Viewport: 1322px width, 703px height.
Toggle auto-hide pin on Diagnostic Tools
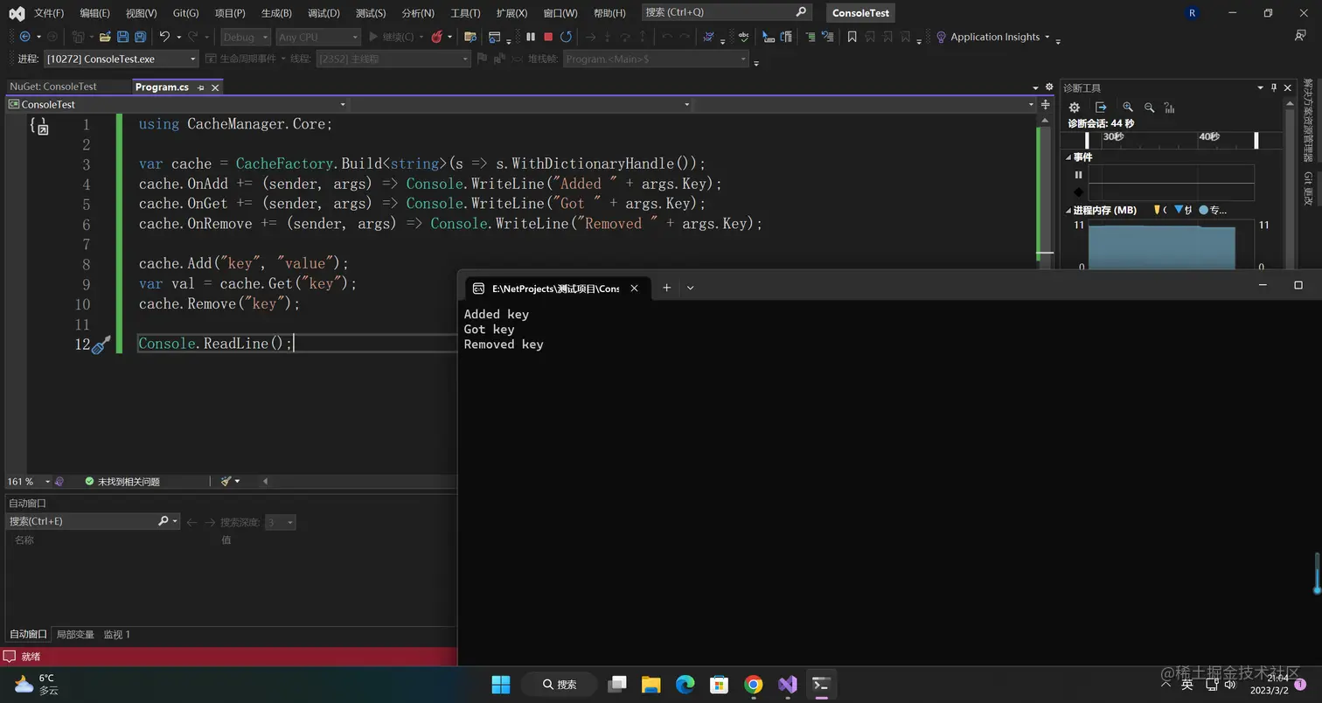[1274, 87]
